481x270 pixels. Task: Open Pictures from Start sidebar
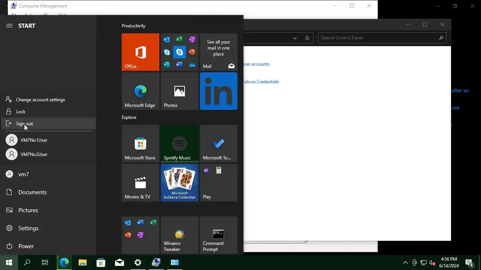pos(48,210)
